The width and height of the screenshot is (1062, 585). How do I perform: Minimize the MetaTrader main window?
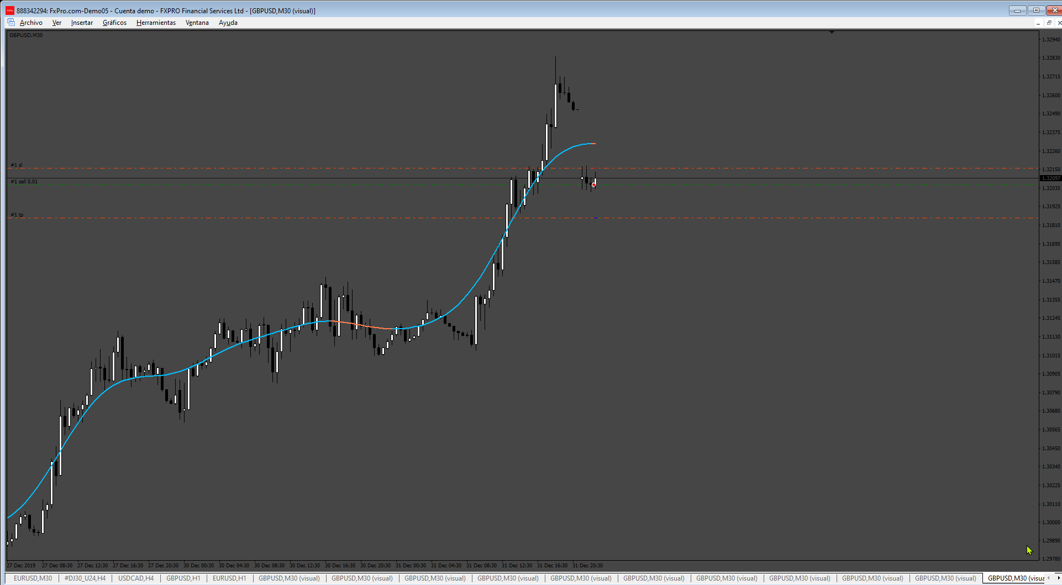click(x=1017, y=10)
